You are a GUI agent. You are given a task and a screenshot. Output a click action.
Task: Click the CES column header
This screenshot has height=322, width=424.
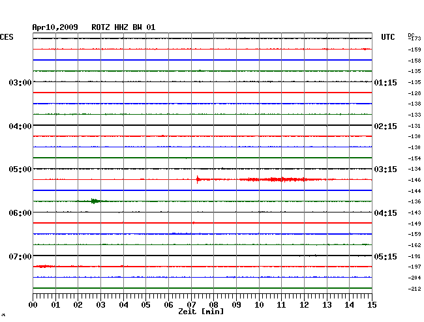tap(7, 37)
